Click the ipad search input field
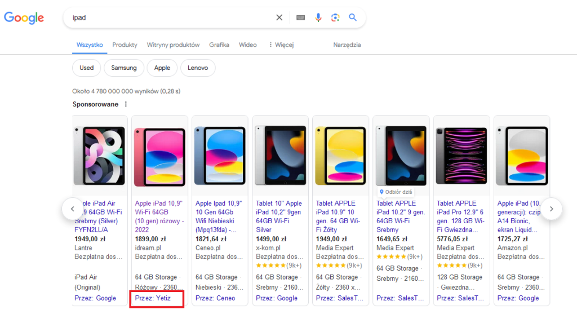 click(171, 17)
